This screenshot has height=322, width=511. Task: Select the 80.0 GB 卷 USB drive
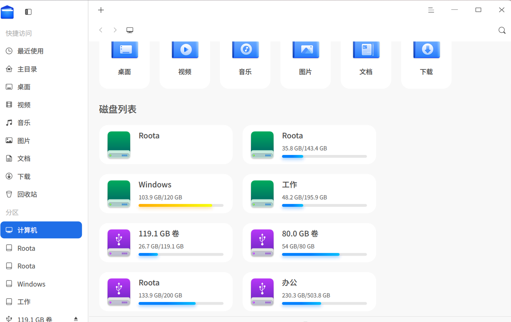click(309, 242)
